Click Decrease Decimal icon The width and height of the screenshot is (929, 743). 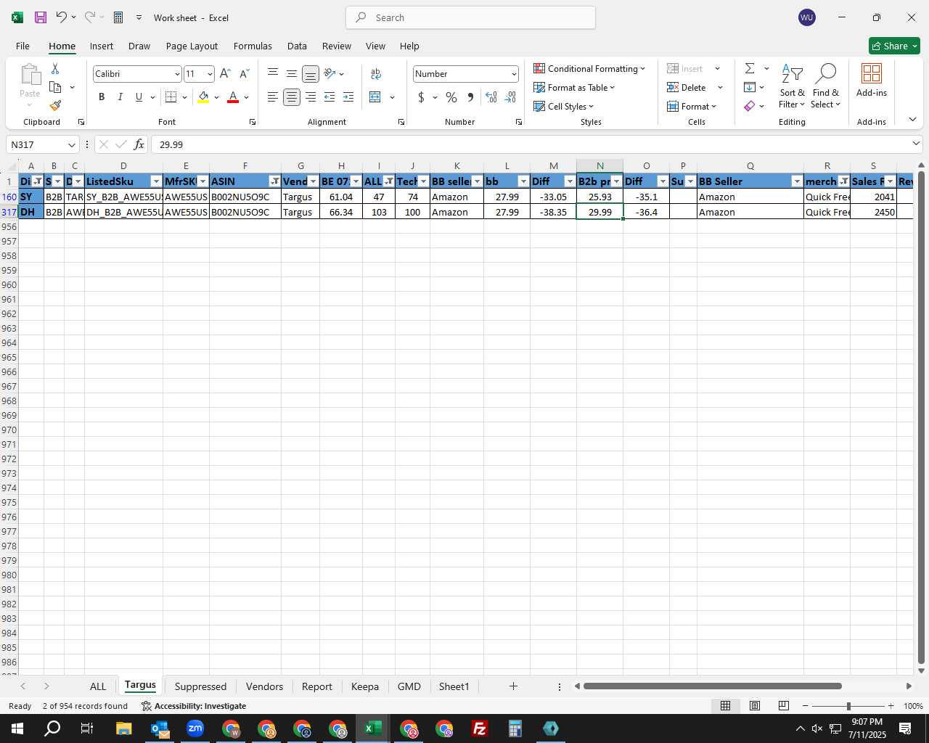pos(510,97)
